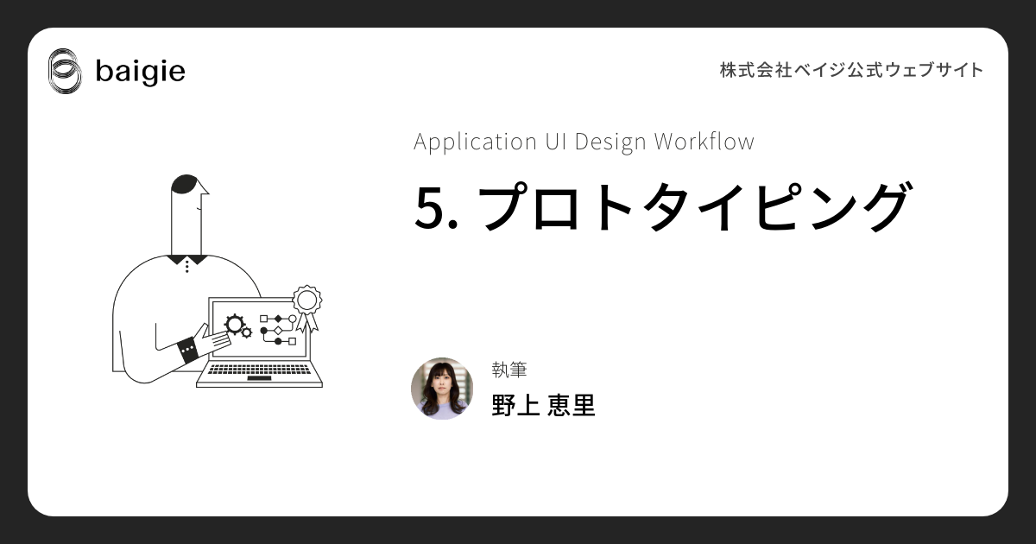Viewport: 1036px width, 544px height.
Task: Click the Application UI Design Workflow subtitle
Action: point(584,142)
